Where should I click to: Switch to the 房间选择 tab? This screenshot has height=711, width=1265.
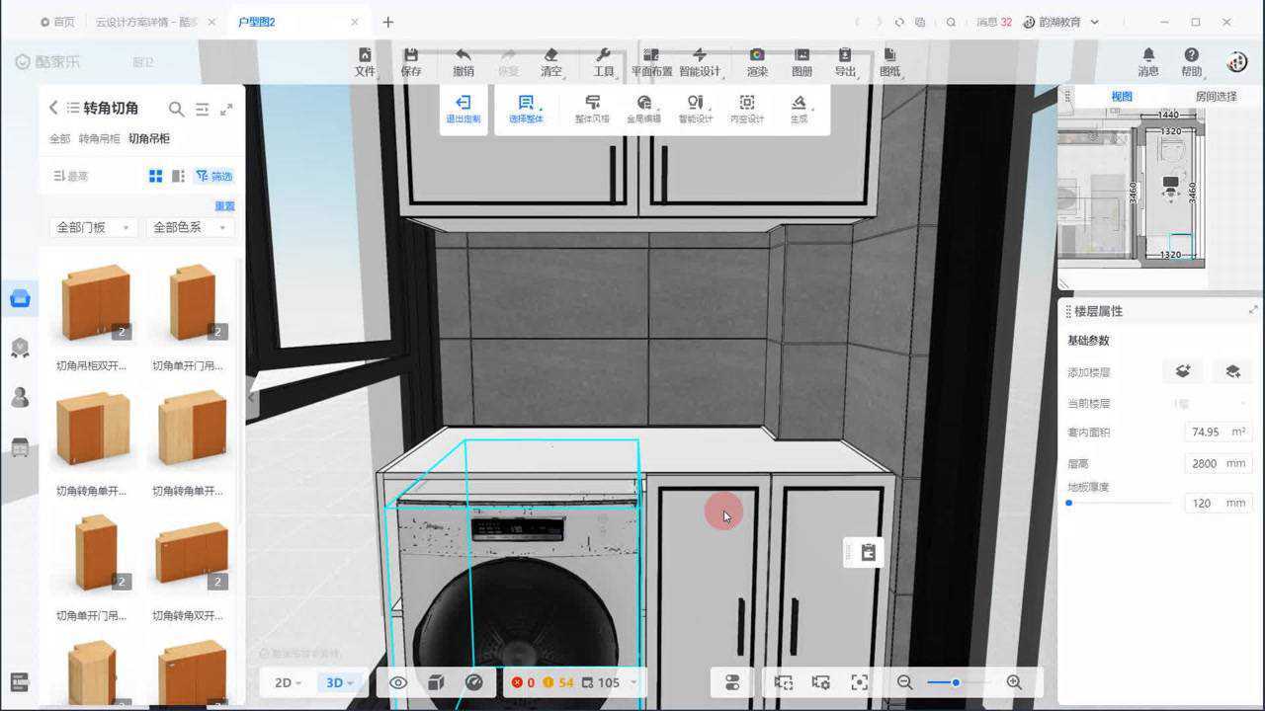1216,97
